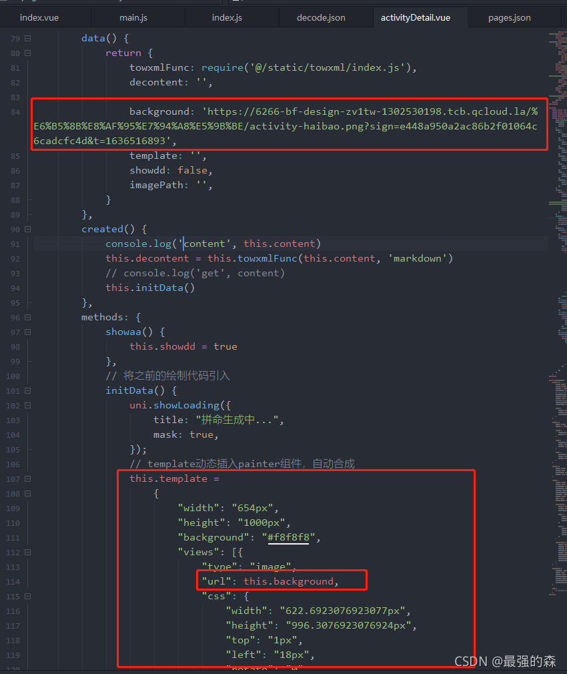Click the decontent: '' property line
The height and width of the screenshot is (674, 567).
tap(171, 82)
